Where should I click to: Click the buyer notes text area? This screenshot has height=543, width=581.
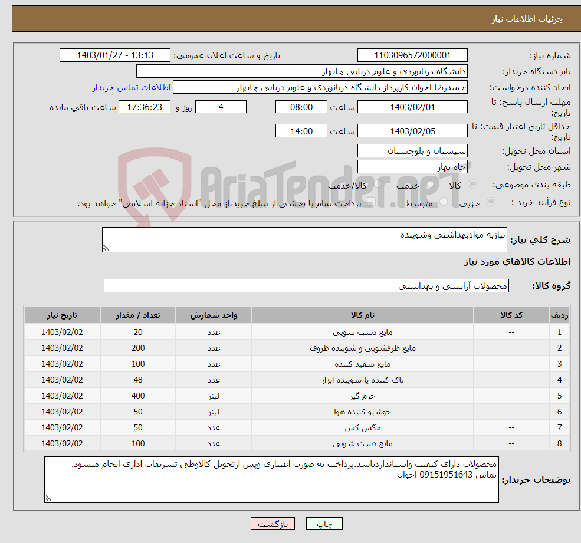(x=271, y=480)
